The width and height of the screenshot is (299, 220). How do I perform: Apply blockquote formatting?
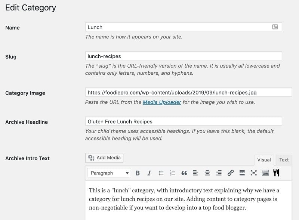184,173
